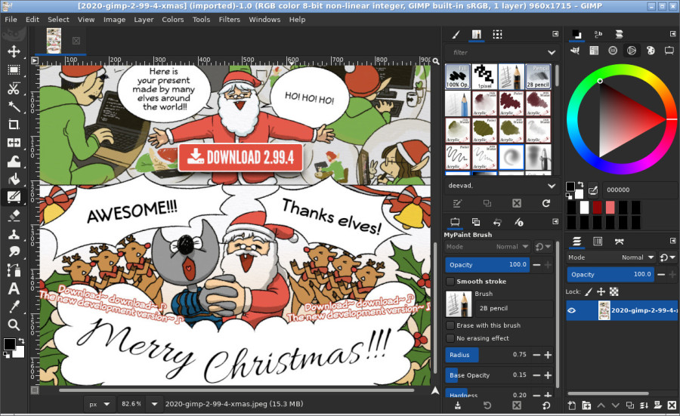Select the MyPaint Brush tool in toolbox

click(14, 197)
